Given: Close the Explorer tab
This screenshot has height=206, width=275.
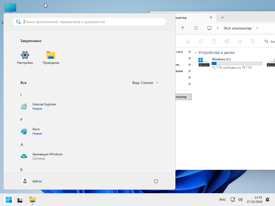Looking at the screenshot, I should point(211,17).
